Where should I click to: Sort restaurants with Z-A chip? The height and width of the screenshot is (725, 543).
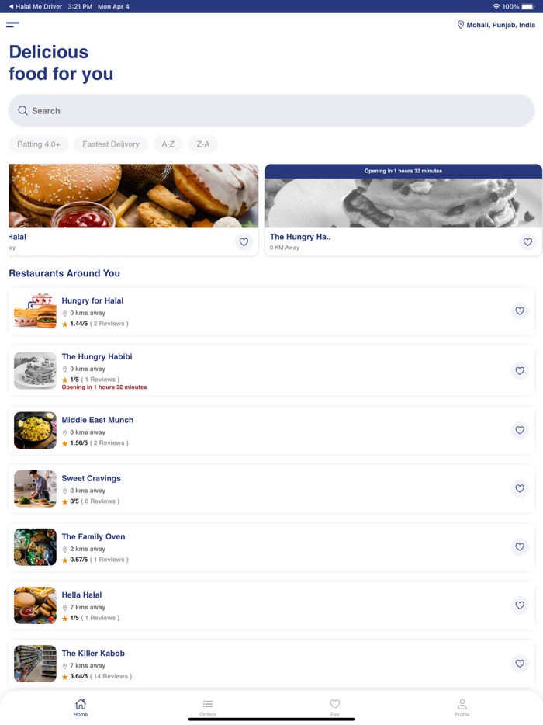pos(203,144)
